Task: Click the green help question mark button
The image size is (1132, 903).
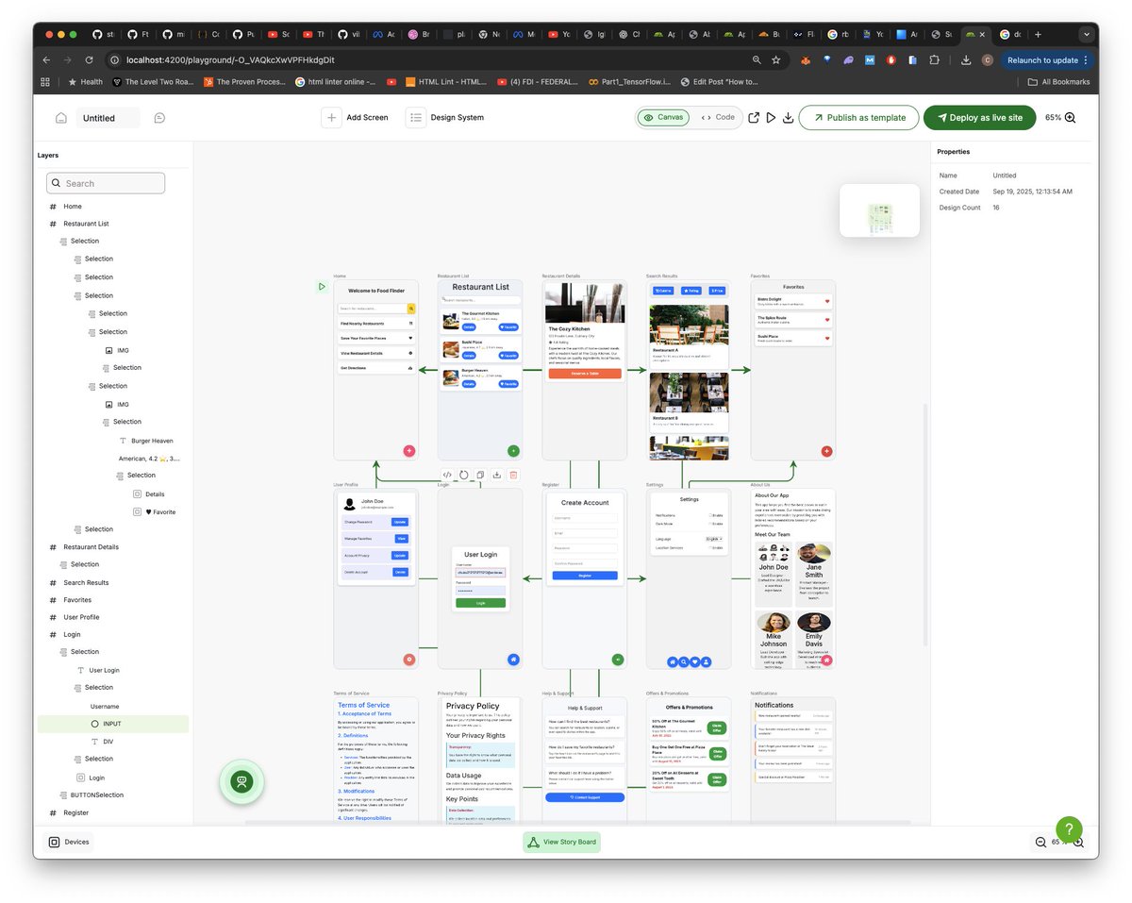Action: click(1069, 829)
